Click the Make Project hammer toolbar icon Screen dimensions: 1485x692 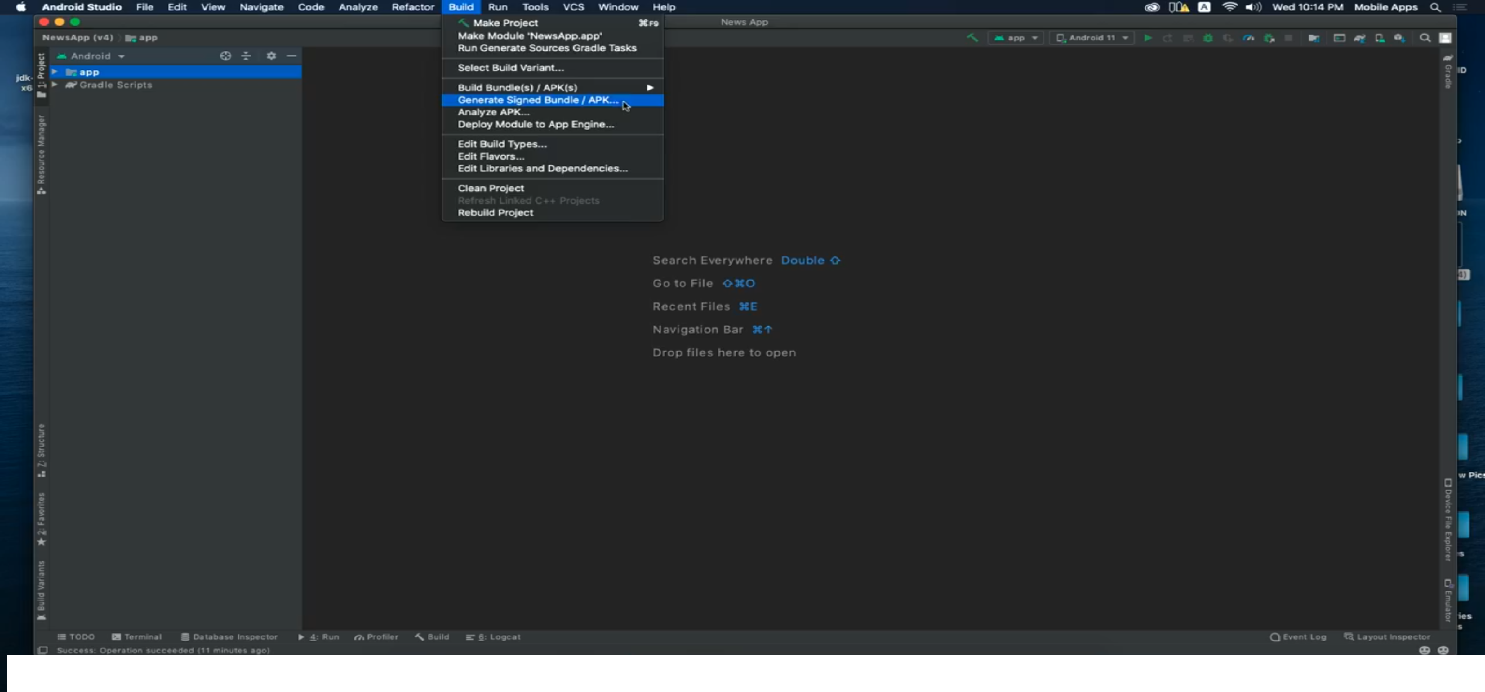pyautogui.click(x=972, y=38)
